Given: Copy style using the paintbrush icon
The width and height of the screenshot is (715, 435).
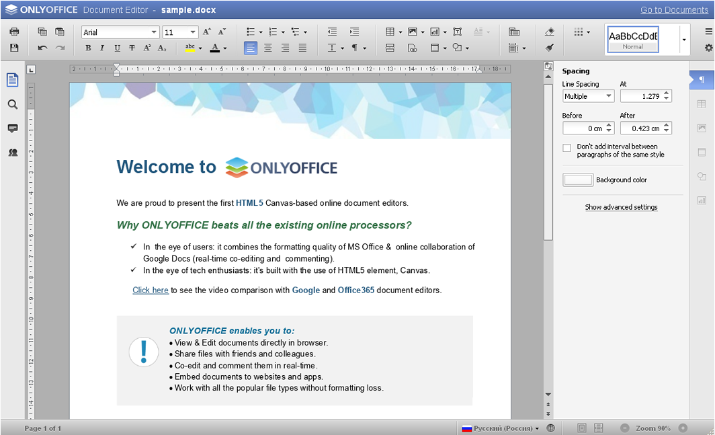Looking at the screenshot, I should [550, 48].
